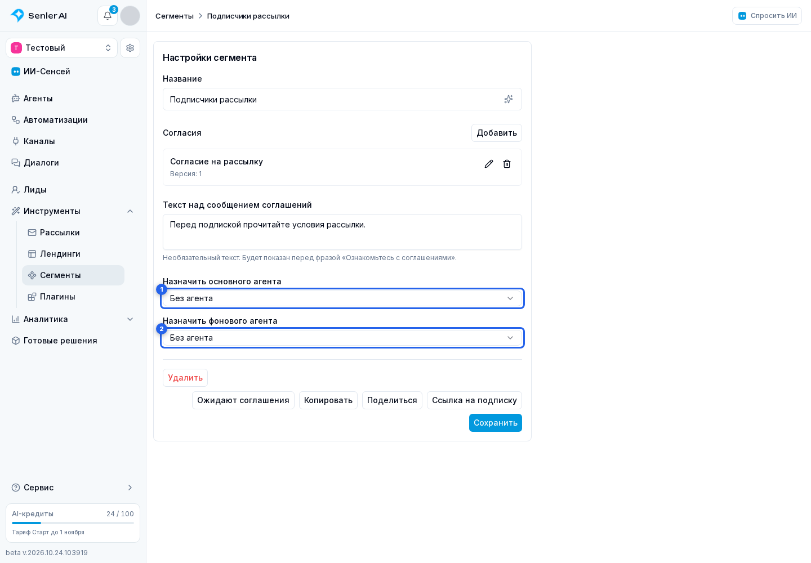Open Автоматизации section
The height and width of the screenshot is (563, 811).
(x=73, y=120)
